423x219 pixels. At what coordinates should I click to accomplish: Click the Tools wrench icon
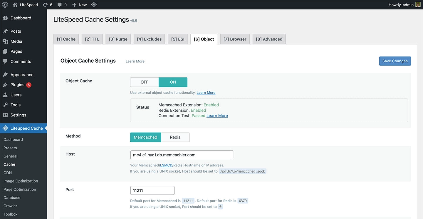click(5, 105)
